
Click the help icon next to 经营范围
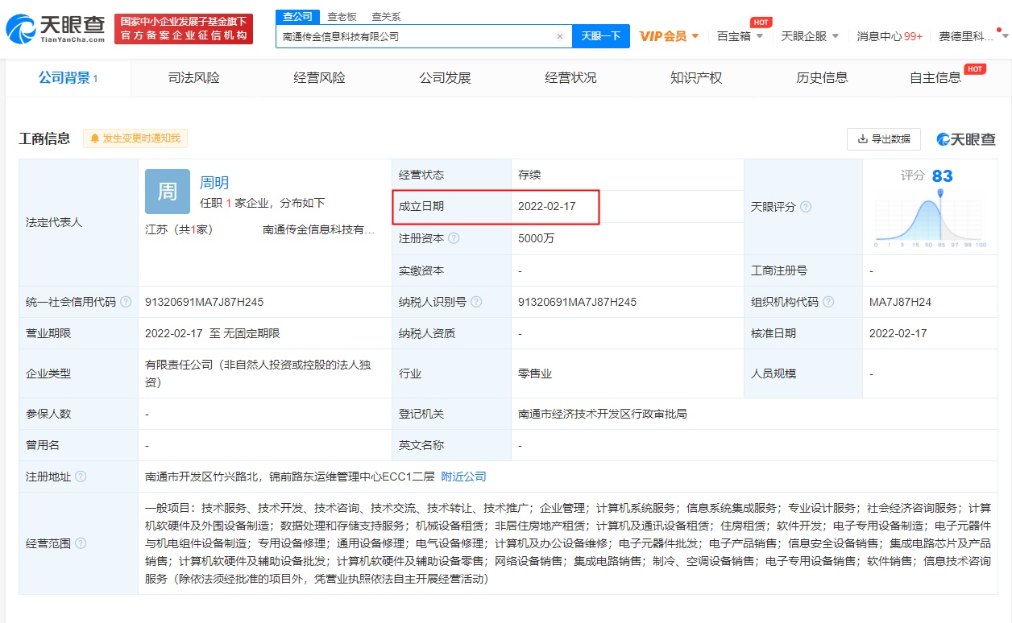coord(80,543)
